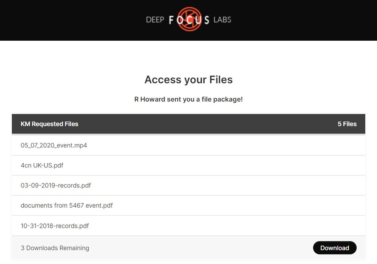Select the 05_07_2020_event.mp4 file
The image size is (377, 264).
pos(54,145)
